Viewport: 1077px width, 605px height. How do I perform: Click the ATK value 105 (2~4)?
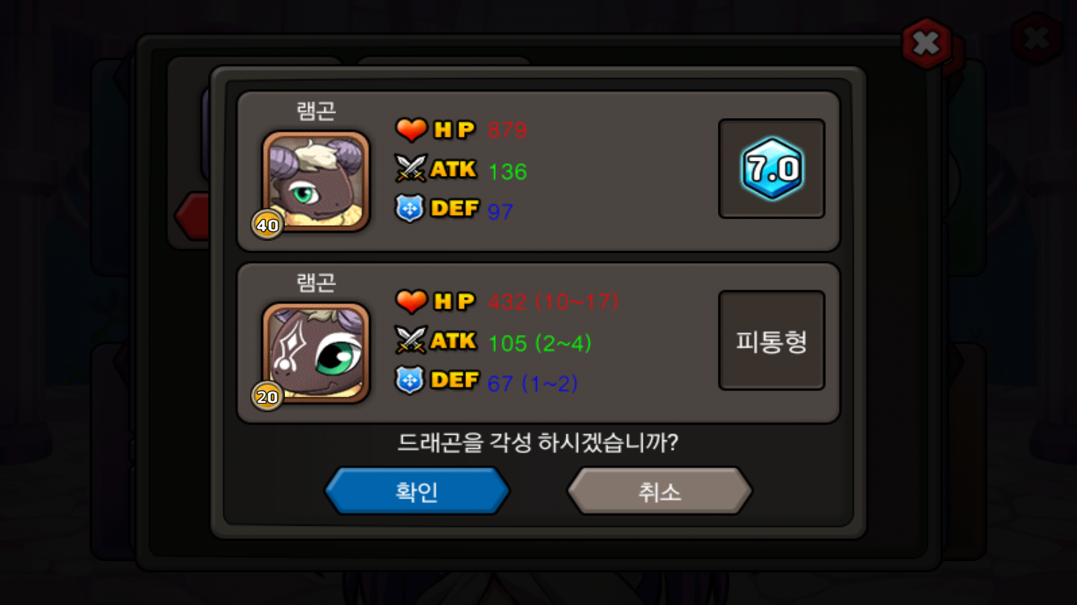(x=540, y=343)
